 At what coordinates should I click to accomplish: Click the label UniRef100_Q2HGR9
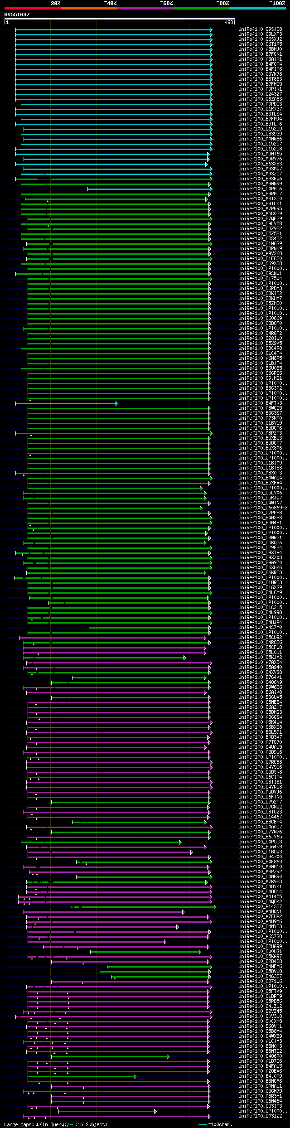260,947
